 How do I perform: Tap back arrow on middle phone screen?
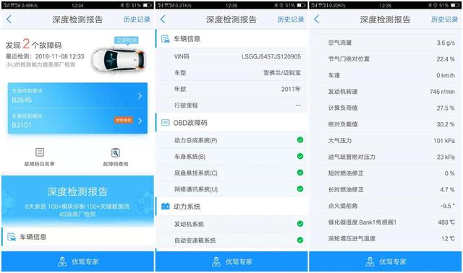163,19
